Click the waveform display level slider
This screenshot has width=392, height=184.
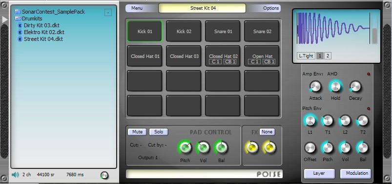pyautogui.click(x=374, y=29)
